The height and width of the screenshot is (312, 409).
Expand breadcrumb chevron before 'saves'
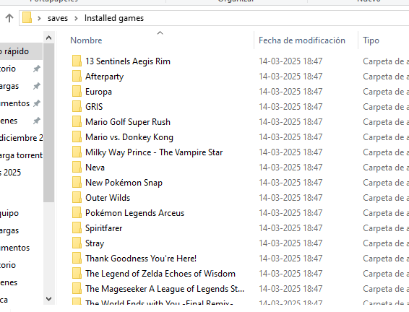coord(39,18)
